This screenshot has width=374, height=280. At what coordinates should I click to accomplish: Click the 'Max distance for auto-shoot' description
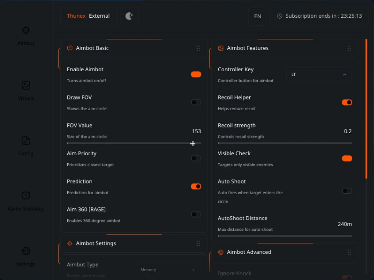point(245,230)
